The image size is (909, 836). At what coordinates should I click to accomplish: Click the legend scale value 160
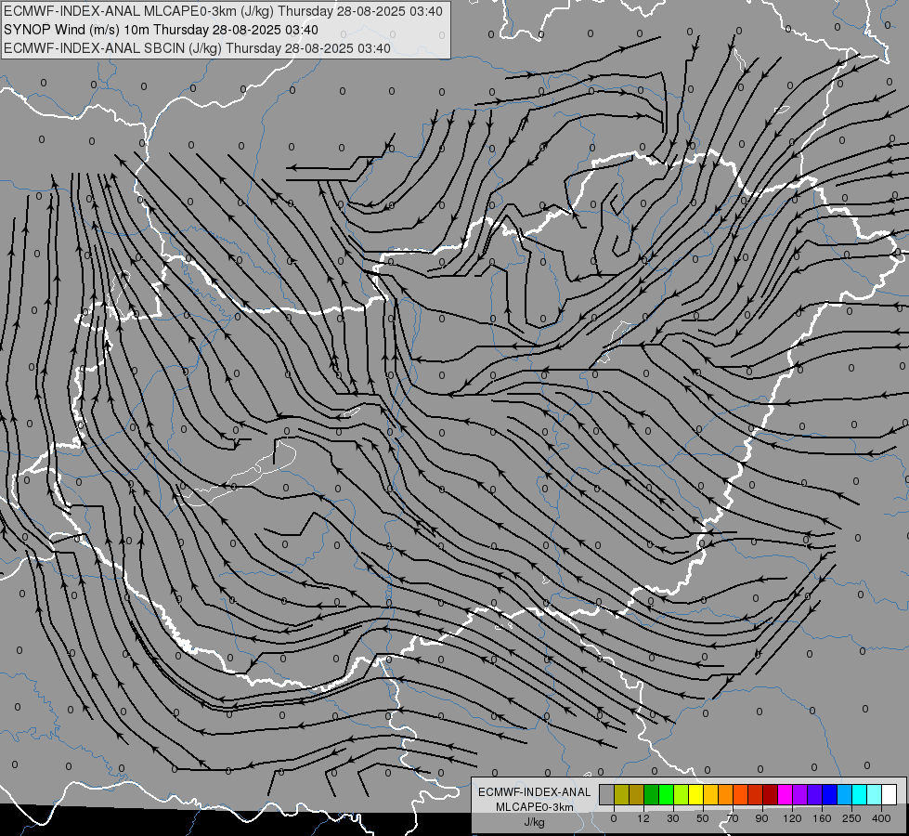[822, 818]
